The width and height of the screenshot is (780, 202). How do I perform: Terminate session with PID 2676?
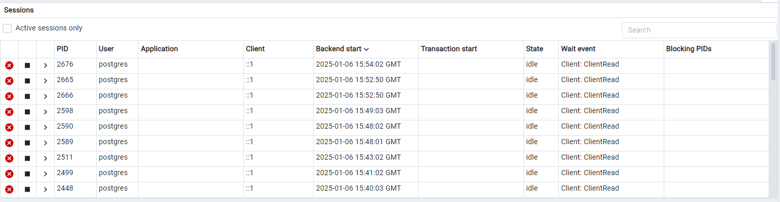(9, 66)
